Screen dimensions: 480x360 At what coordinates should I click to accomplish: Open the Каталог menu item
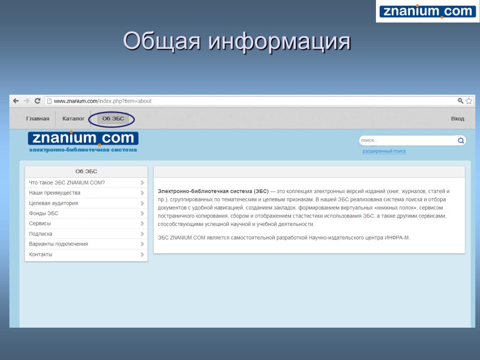[x=73, y=119]
